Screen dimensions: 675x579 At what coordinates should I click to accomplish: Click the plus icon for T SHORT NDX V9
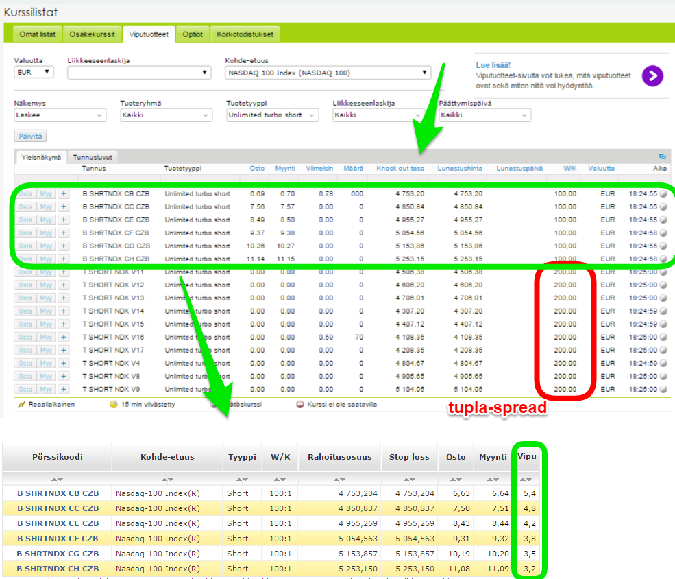click(x=64, y=389)
